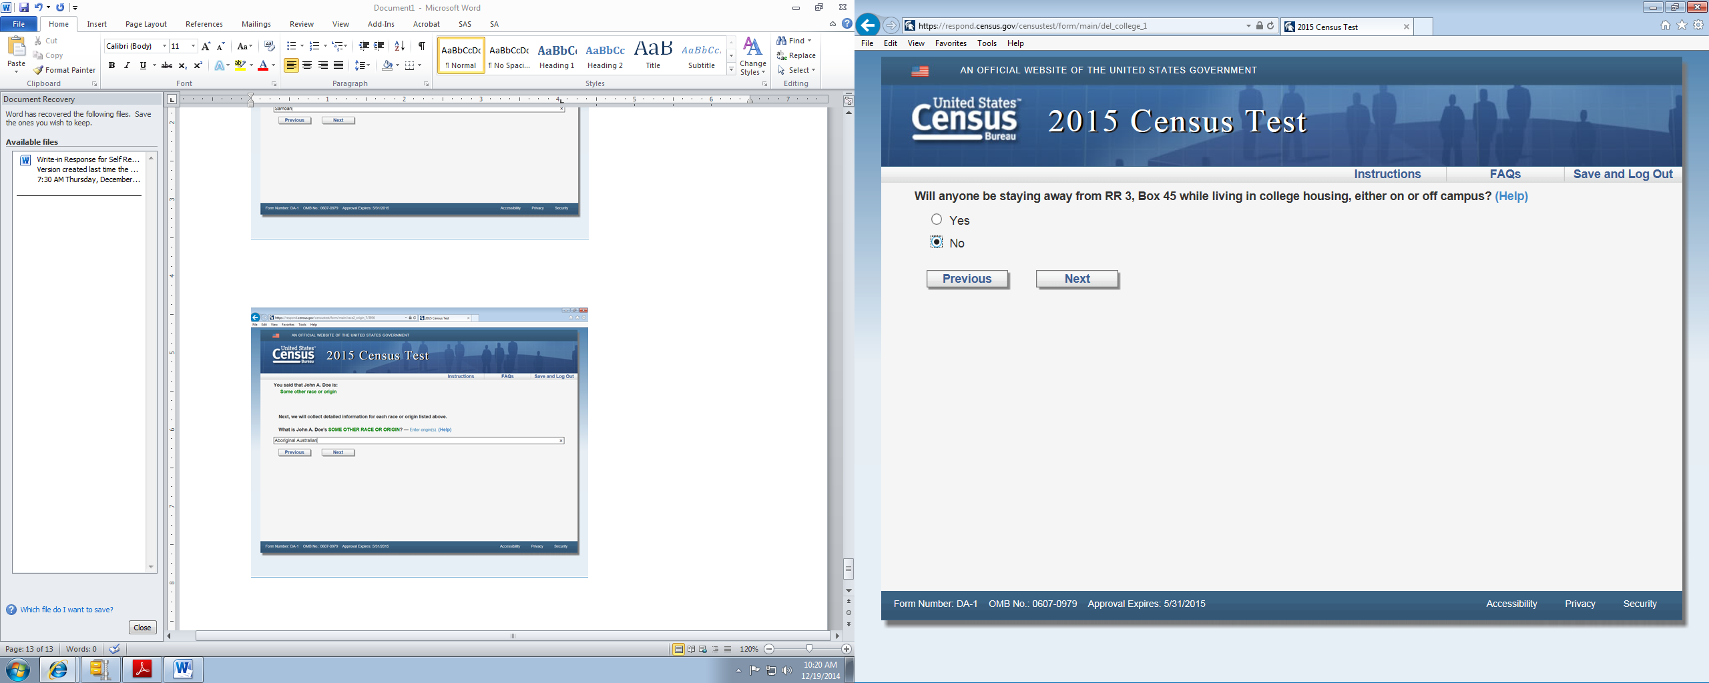Switch to Full Screen Reading view
1709x683 pixels.
tap(691, 649)
